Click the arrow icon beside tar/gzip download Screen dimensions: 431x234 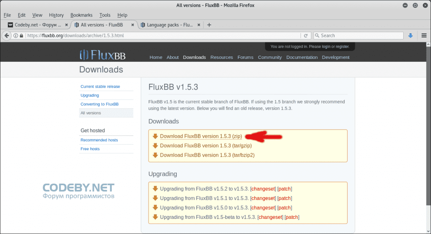pos(155,146)
